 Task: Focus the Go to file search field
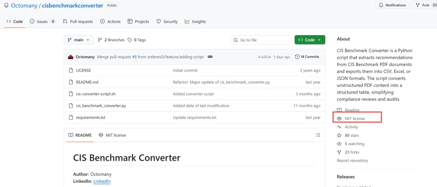point(261,40)
